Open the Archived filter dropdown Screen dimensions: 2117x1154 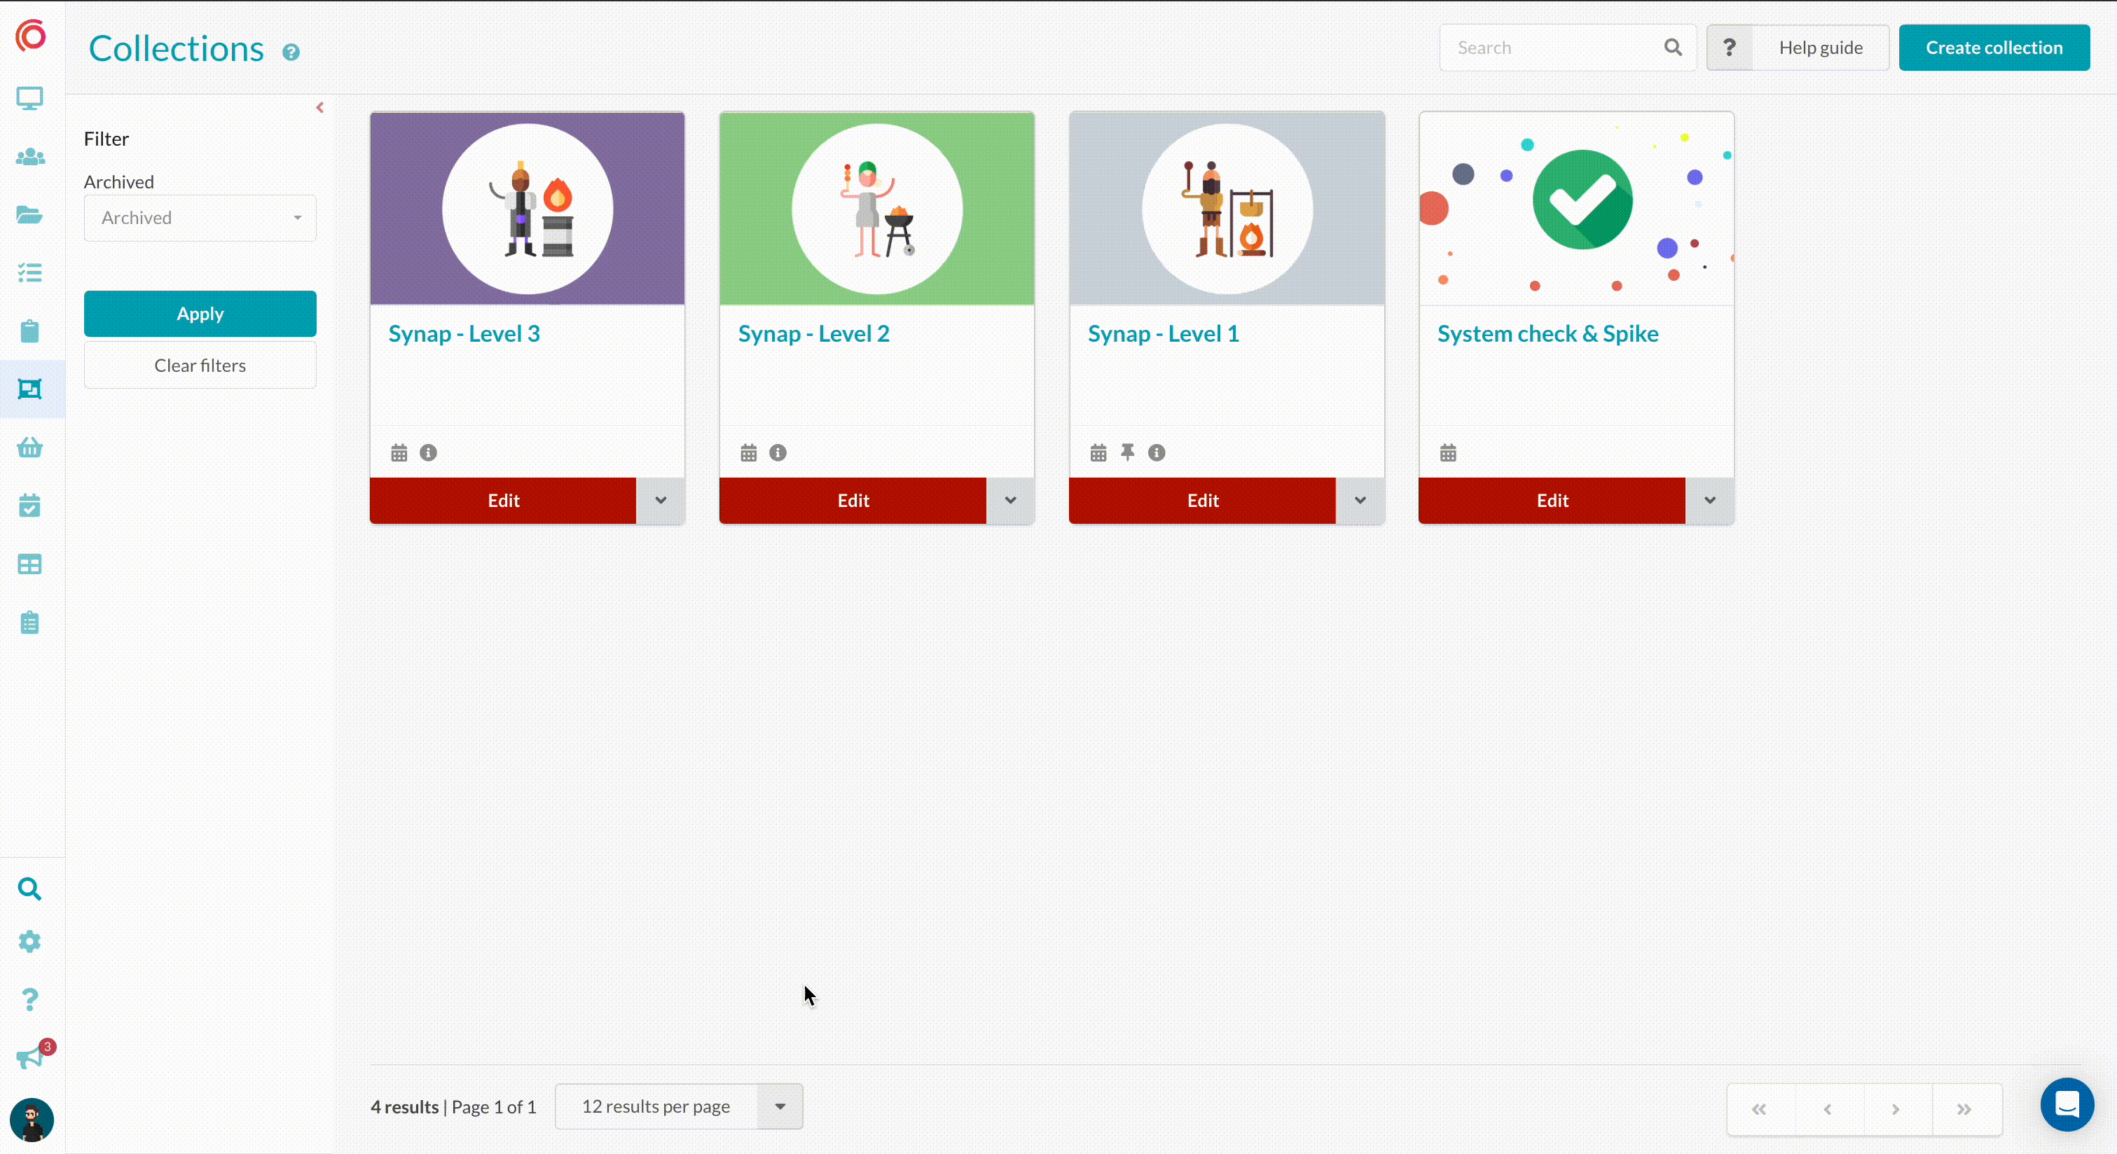[x=200, y=218]
